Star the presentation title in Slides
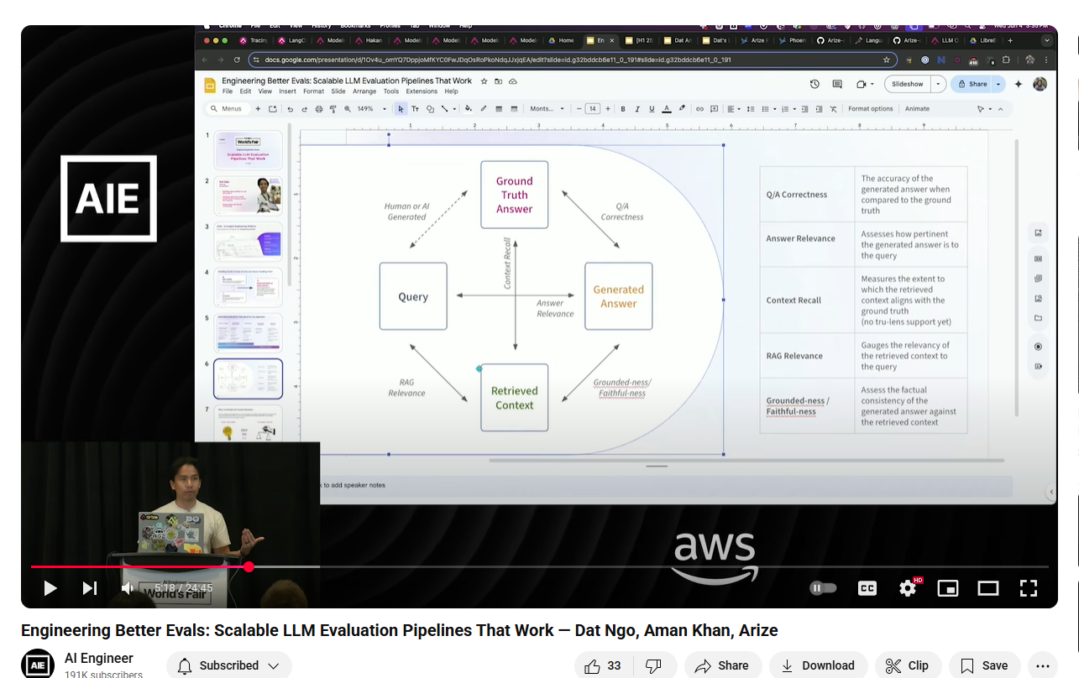1079x678 pixels. 484,81
